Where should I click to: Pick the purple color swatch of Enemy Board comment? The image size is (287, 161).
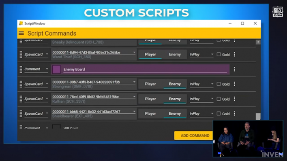point(56,70)
